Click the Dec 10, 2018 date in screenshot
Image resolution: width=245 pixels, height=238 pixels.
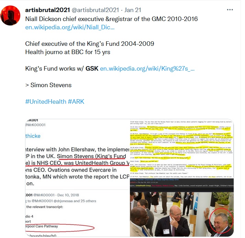pos(68,195)
